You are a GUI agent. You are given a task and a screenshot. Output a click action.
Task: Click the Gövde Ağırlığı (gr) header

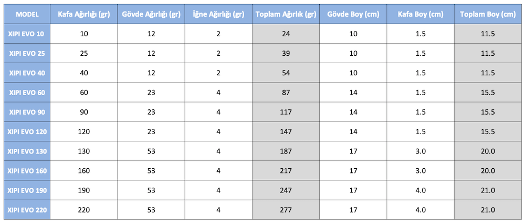point(151,14)
